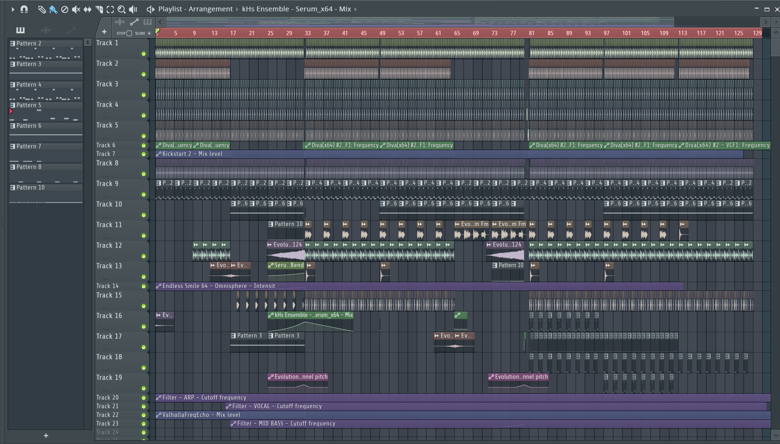Select Filter - VOCAL - Cutoff frequency clip
This screenshot has width=780, height=444.
(x=496, y=406)
